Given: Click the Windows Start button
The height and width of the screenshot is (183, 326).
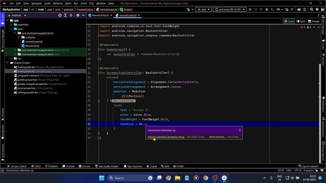Looking at the screenshot, I should [102, 178].
